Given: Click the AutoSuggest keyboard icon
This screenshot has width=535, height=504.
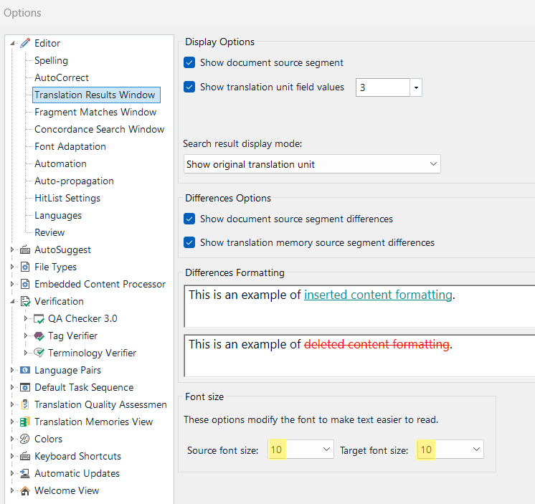Looking at the screenshot, I should [25, 250].
